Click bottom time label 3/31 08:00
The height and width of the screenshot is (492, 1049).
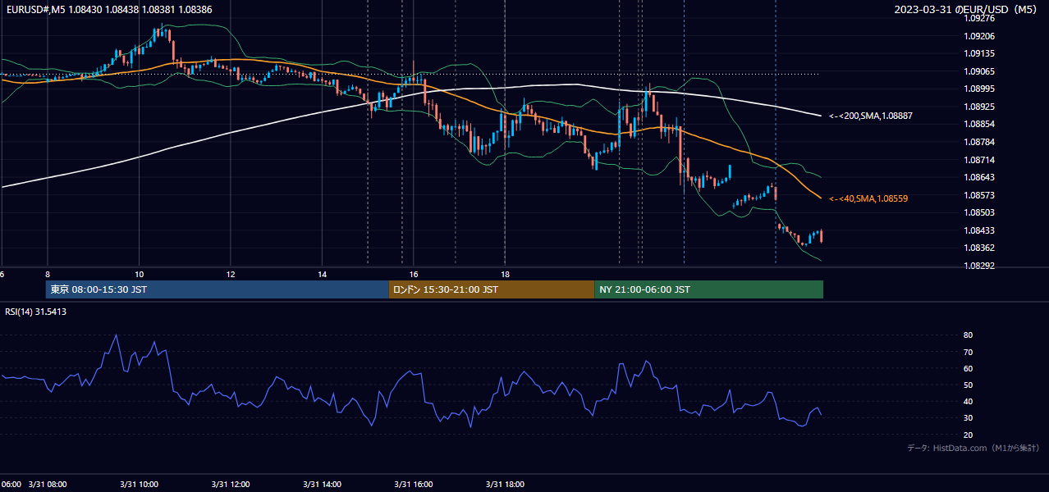click(48, 484)
